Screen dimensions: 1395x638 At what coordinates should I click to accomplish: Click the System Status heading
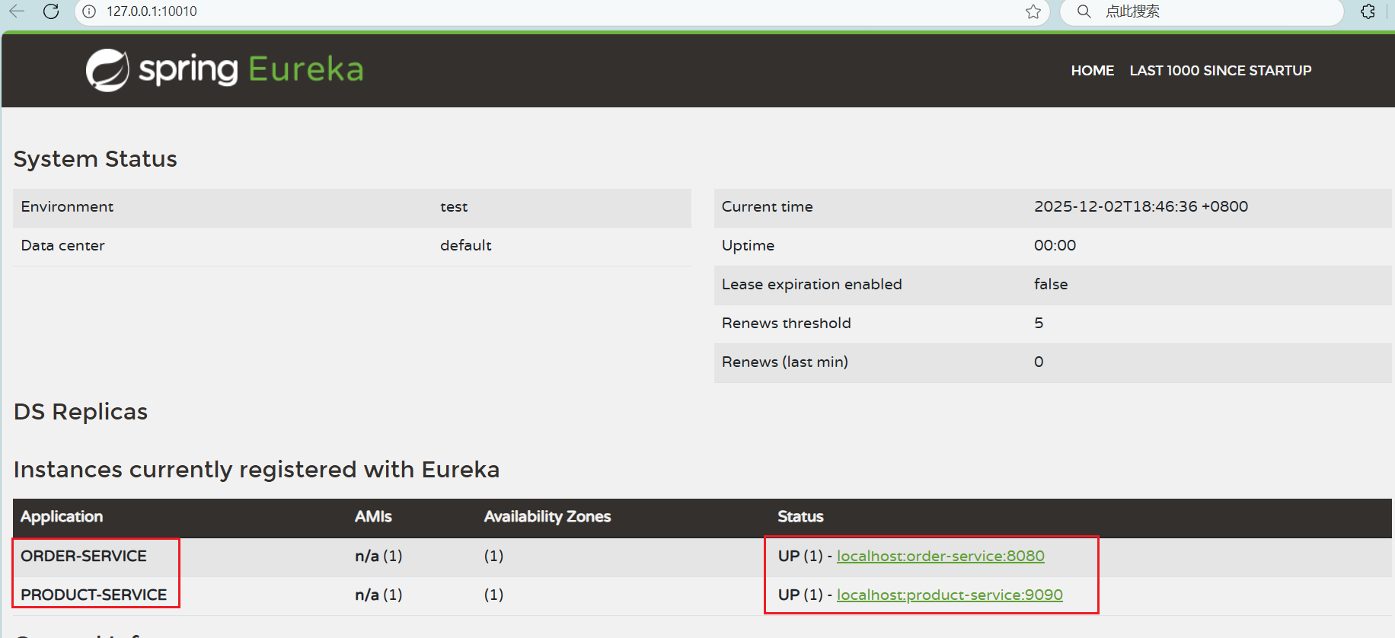[95, 159]
